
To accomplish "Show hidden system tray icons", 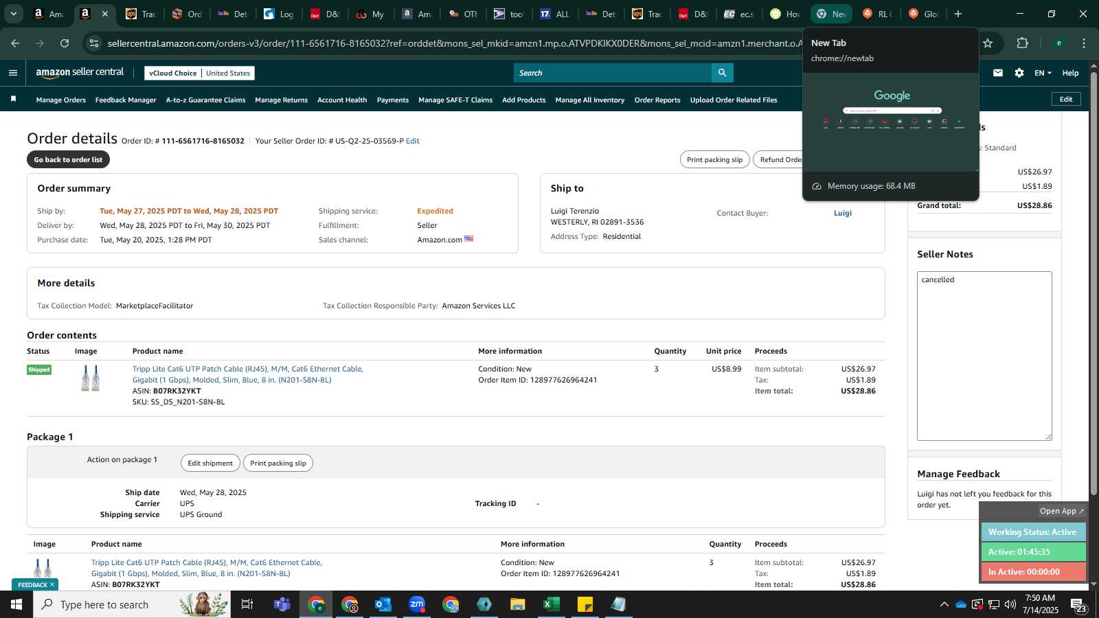I will tap(944, 604).
